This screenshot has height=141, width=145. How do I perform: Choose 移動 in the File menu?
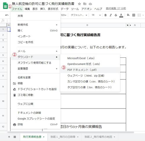pos(36,83)
